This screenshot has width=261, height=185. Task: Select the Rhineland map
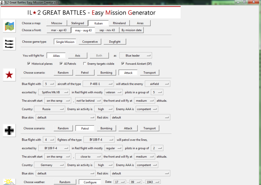tap(119, 23)
